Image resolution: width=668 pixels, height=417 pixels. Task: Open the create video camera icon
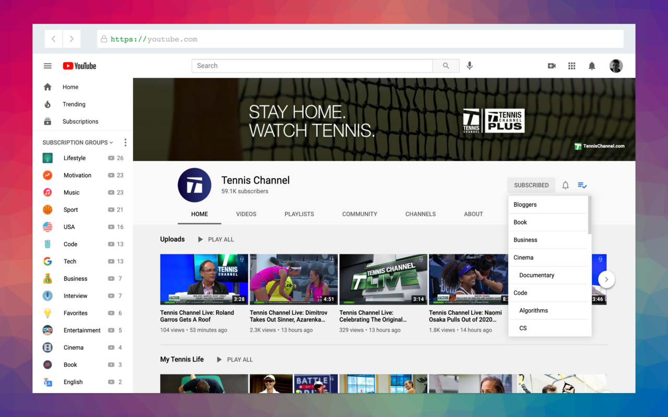[552, 66]
